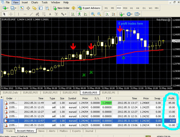The image size is (180, 137).
Task: Switch chart to Line Chart type
Action: pyautogui.click(x=85, y=14)
